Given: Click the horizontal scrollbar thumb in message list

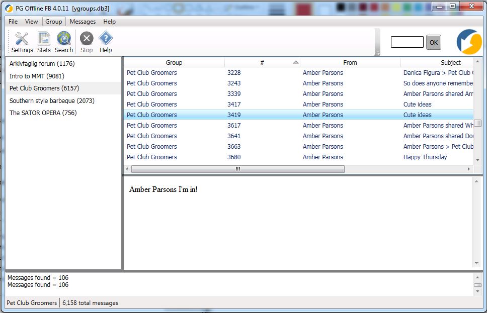Looking at the screenshot, I should tap(237, 169).
